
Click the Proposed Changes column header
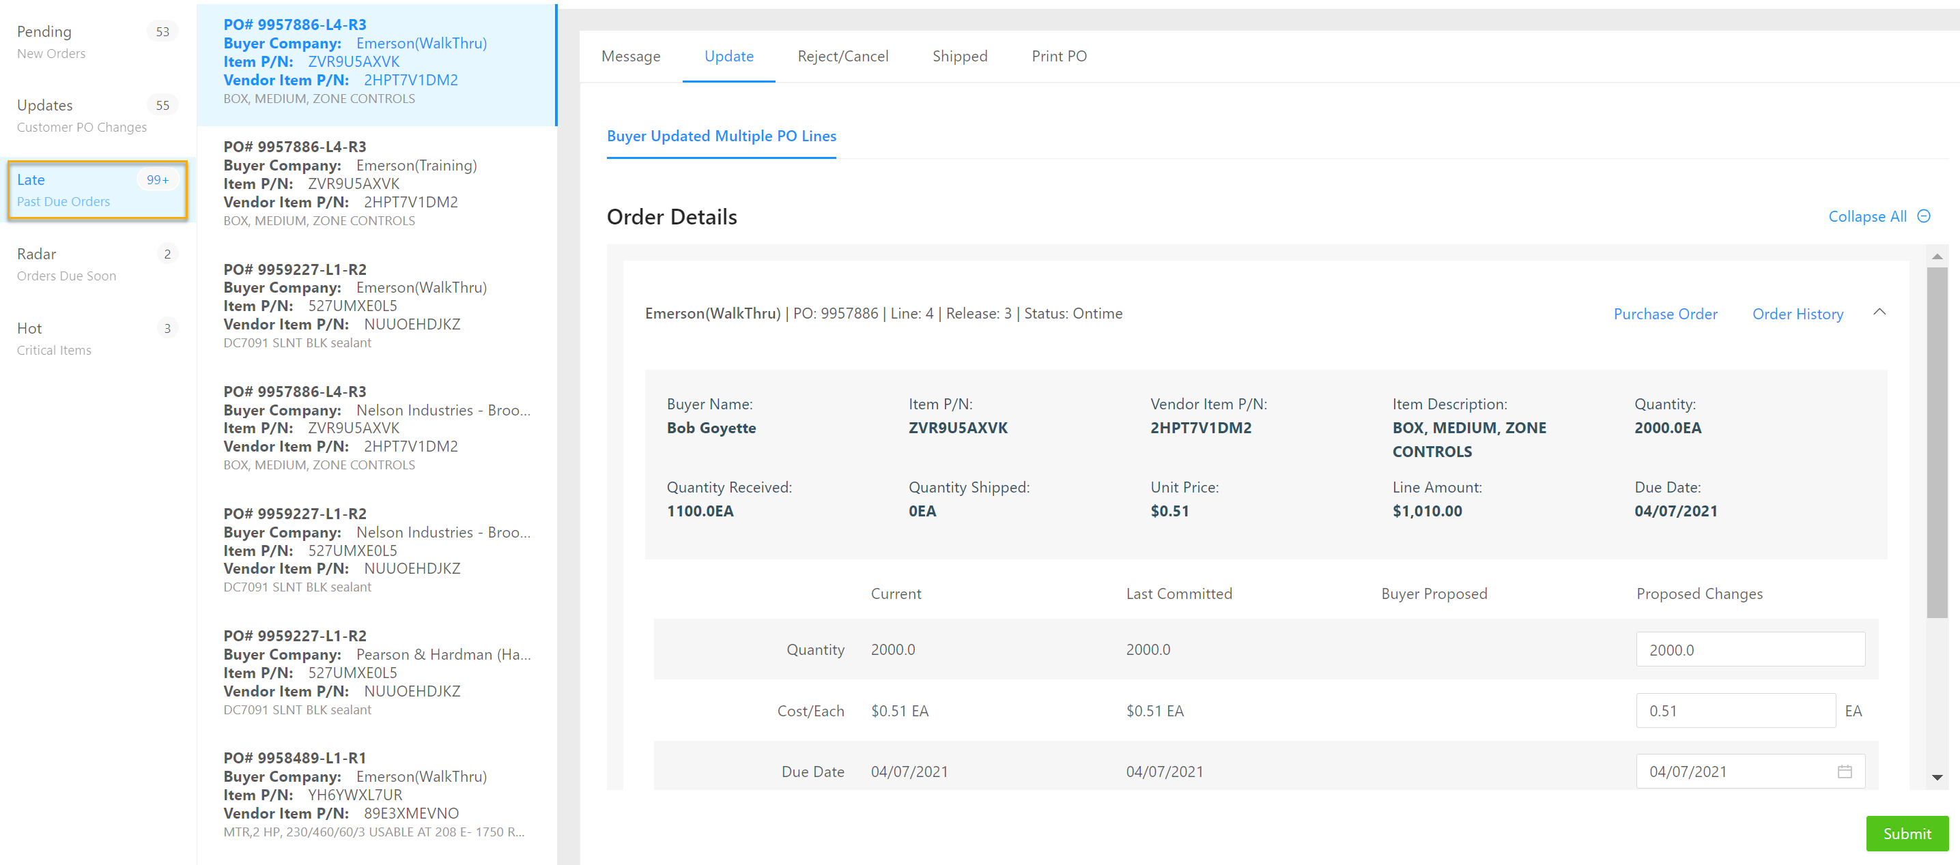1699,593
